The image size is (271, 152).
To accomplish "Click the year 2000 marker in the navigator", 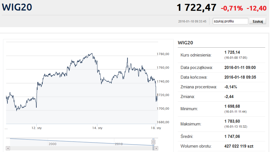I will point(52,144).
